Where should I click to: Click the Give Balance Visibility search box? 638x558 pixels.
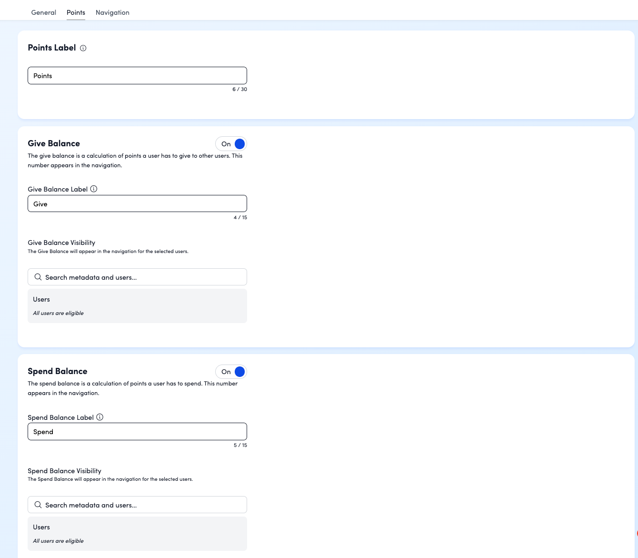[x=143, y=277]
